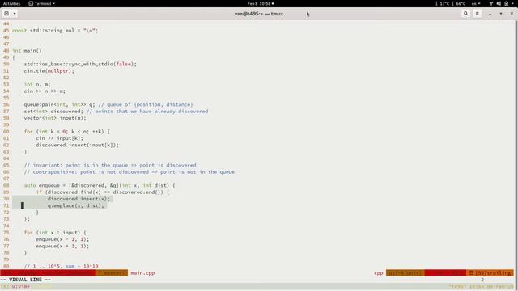Open the battery icon in system tray
The height and width of the screenshot is (291, 518).
[506, 3]
